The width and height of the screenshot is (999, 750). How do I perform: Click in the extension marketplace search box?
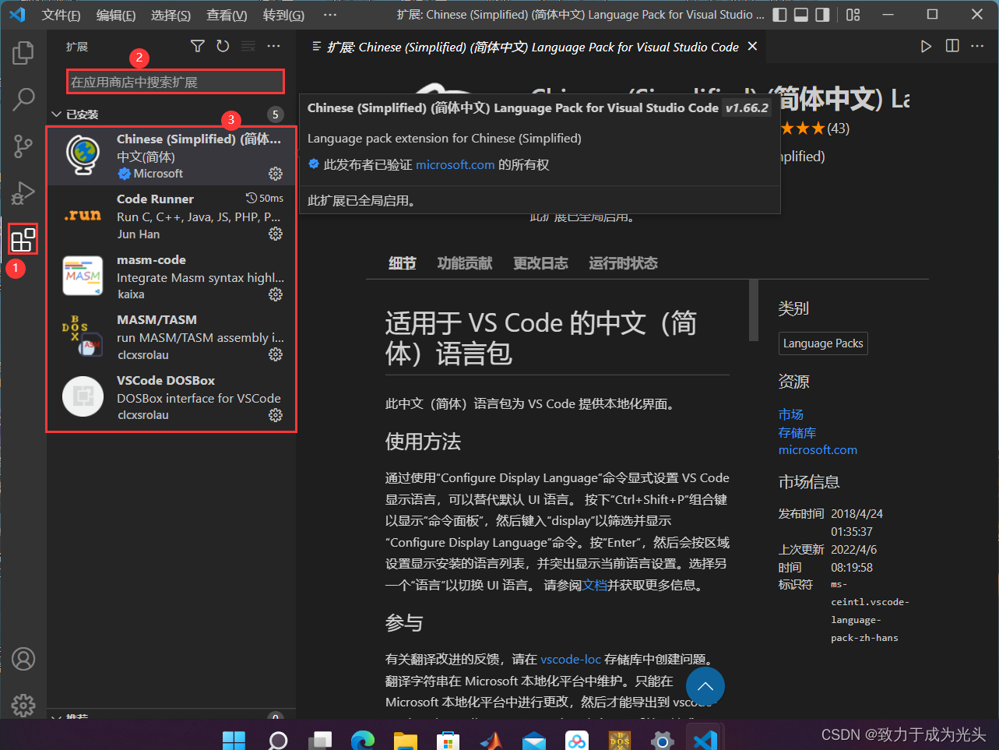[175, 82]
